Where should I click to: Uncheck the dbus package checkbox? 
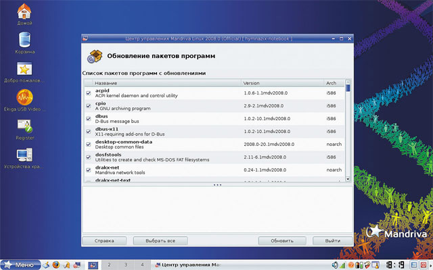click(89, 119)
